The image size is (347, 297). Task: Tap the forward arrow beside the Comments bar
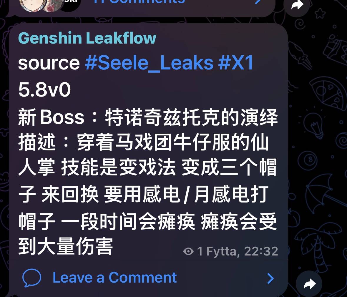pos(297,5)
